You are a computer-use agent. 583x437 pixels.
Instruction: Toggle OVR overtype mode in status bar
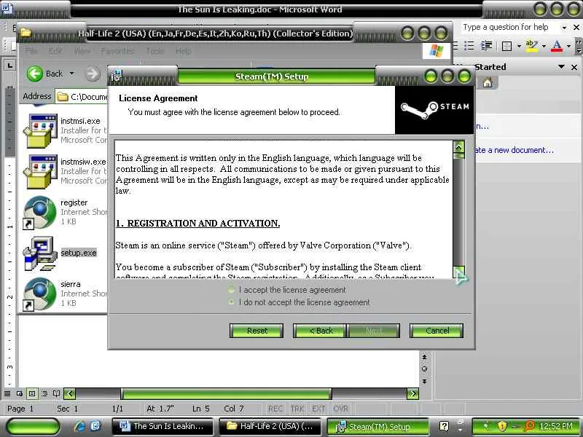[340, 409]
